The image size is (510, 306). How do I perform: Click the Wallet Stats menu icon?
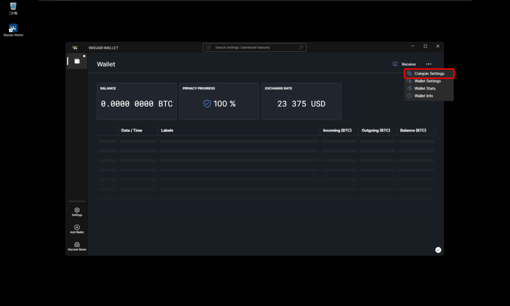pyautogui.click(x=409, y=89)
